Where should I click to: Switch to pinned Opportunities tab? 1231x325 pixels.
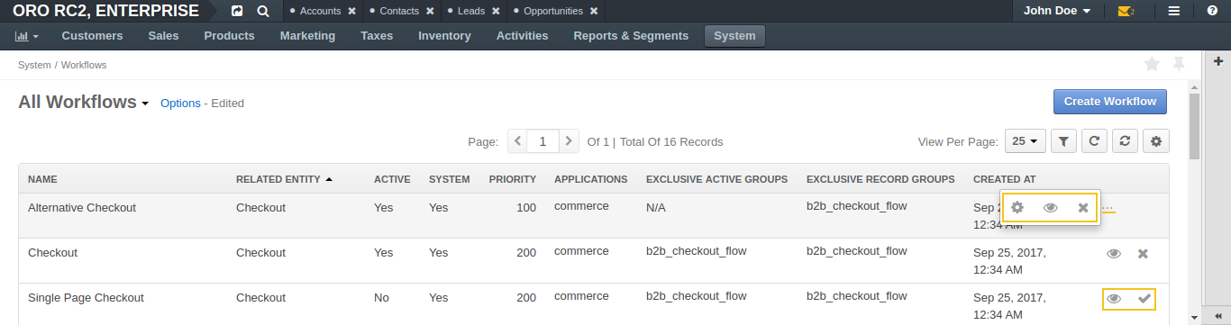point(552,12)
